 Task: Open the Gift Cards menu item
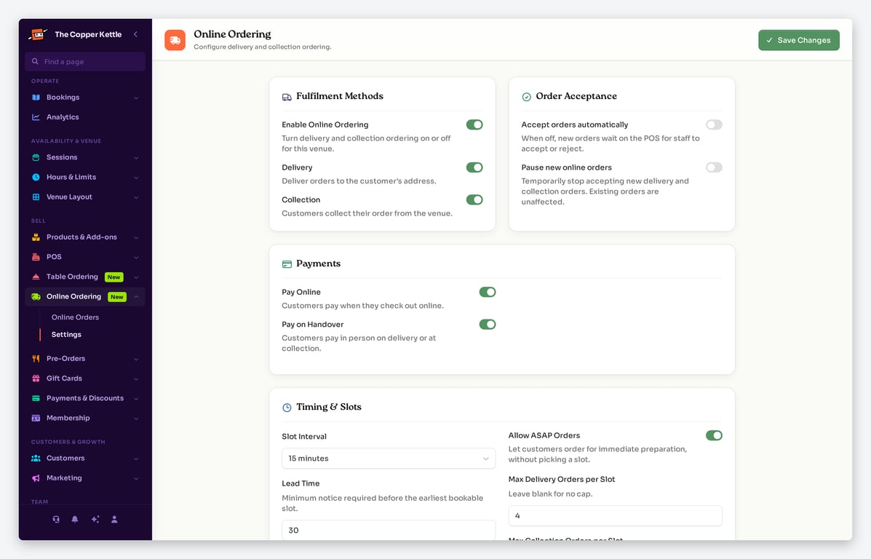(85, 378)
